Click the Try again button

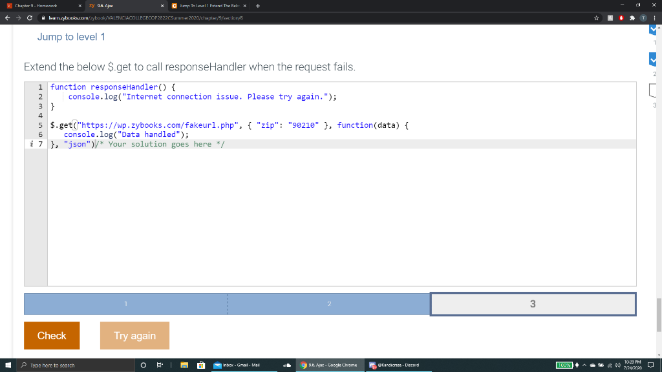[x=134, y=335]
